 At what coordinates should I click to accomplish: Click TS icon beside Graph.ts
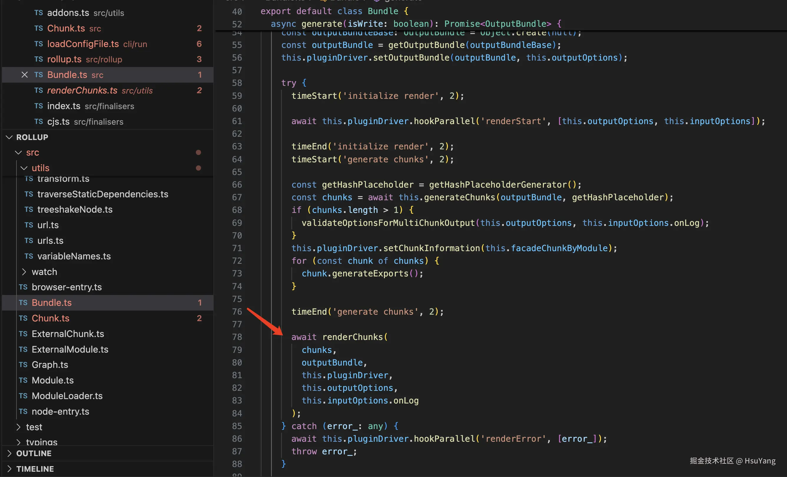pos(23,365)
